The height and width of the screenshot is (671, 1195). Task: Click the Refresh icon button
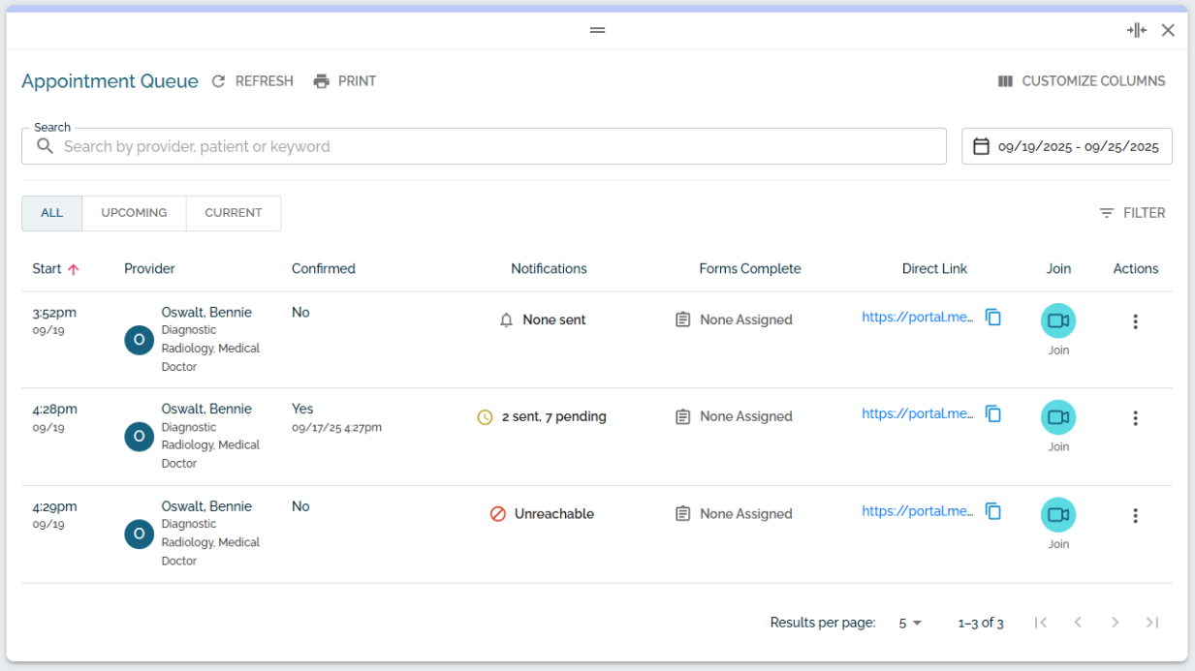click(219, 81)
